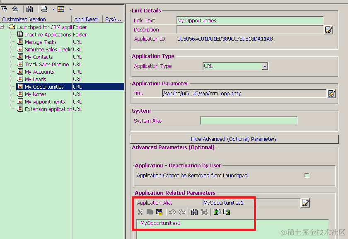348x239 pixels.
Task: Select the Track Sales Pipeline tree entry
Action: coord(47,64)
